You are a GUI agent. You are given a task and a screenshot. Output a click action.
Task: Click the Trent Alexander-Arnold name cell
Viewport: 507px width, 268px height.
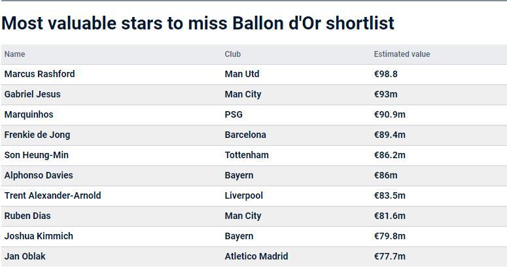tap(52, 195)
